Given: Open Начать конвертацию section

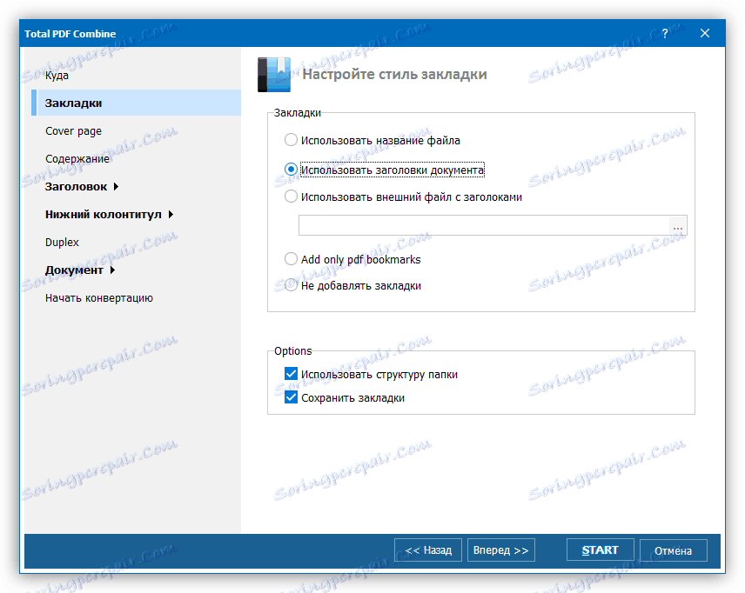Looking at the screenshot, I should pos(99,298).
